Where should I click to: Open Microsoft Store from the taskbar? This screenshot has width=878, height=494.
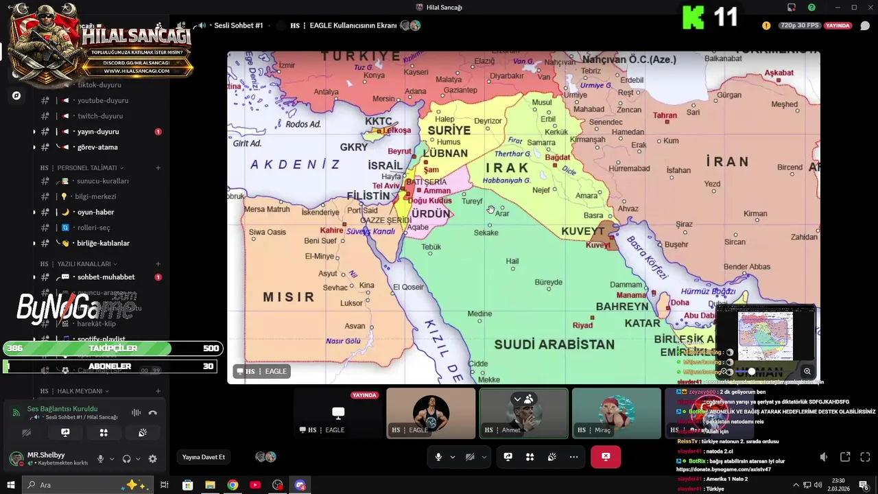click(187, 485)
